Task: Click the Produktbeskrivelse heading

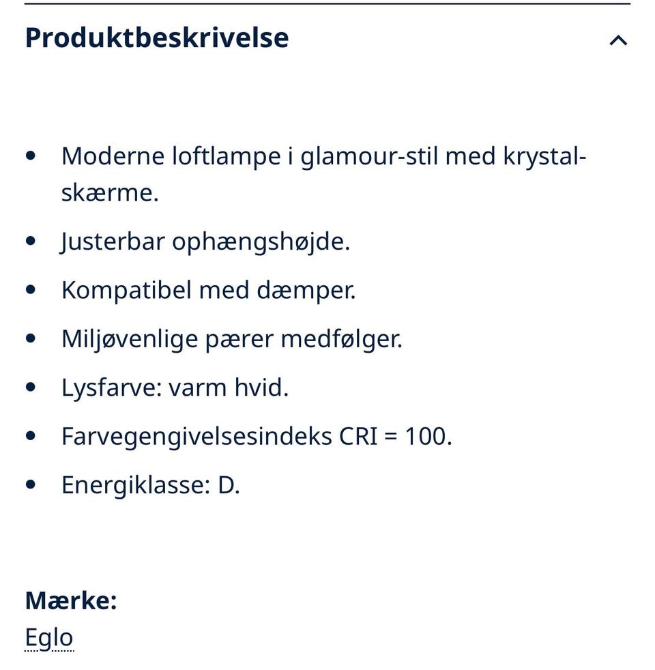Action: 156,38
